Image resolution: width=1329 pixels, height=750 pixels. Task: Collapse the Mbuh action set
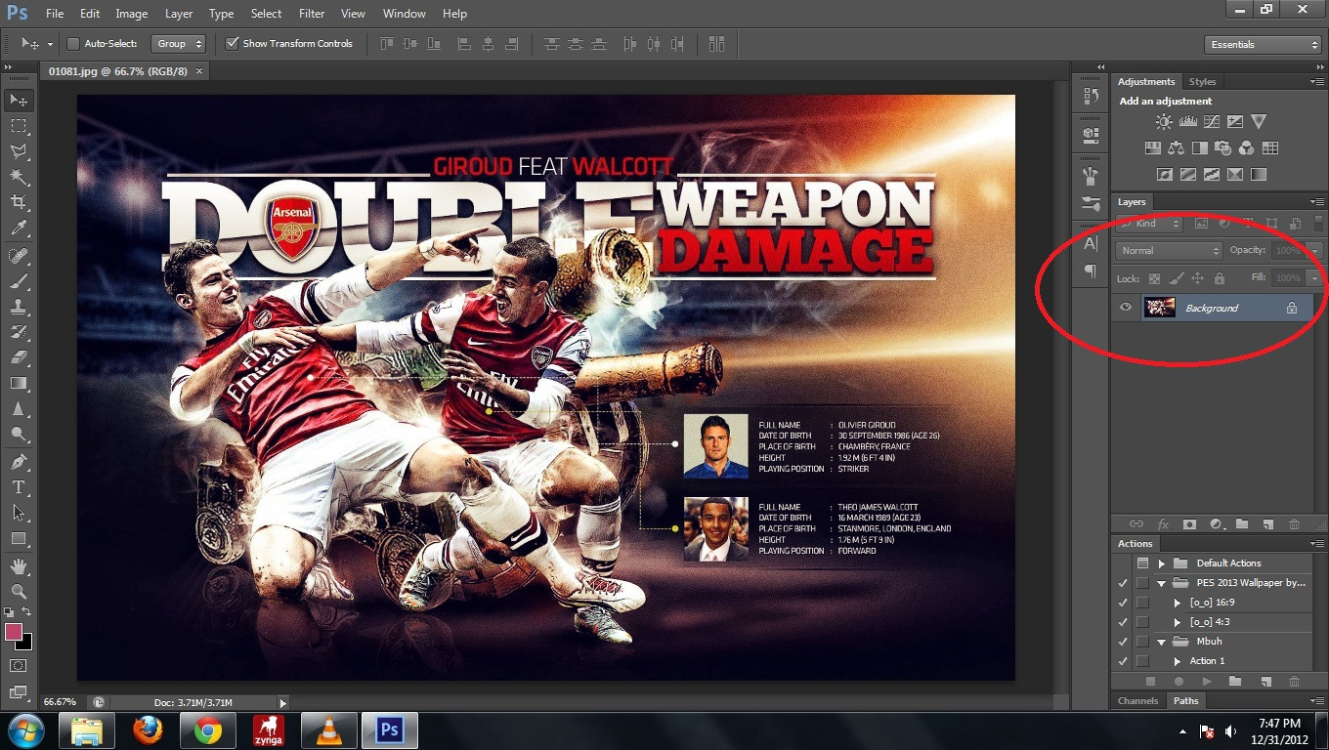[x=1162, y=642]
